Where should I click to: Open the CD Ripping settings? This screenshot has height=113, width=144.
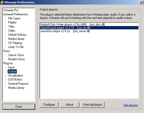[15, 43]
